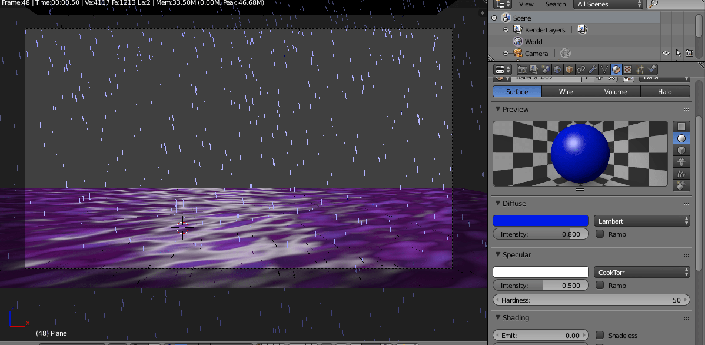This screenshot has width=705, height=345.
Task: Expand the Camera item in the Outliner
Action: point(505,52)
